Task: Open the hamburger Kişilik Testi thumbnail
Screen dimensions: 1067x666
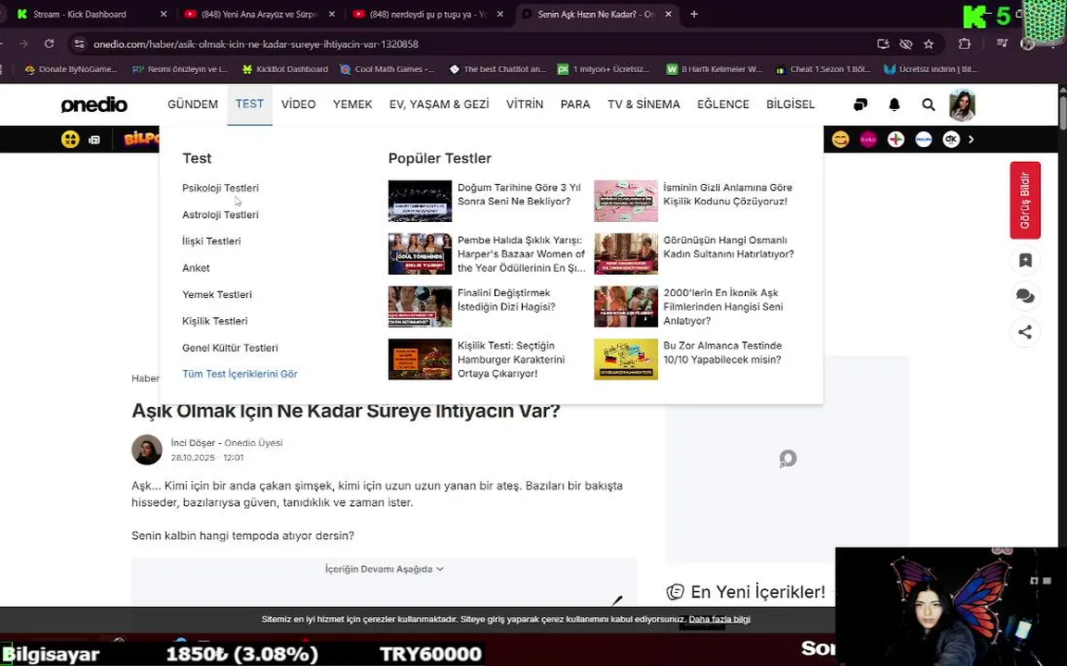Action: (x=420, y=359)
